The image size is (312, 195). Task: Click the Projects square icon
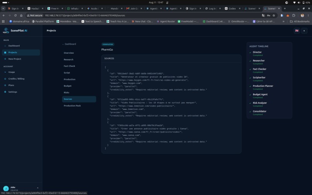5,52
